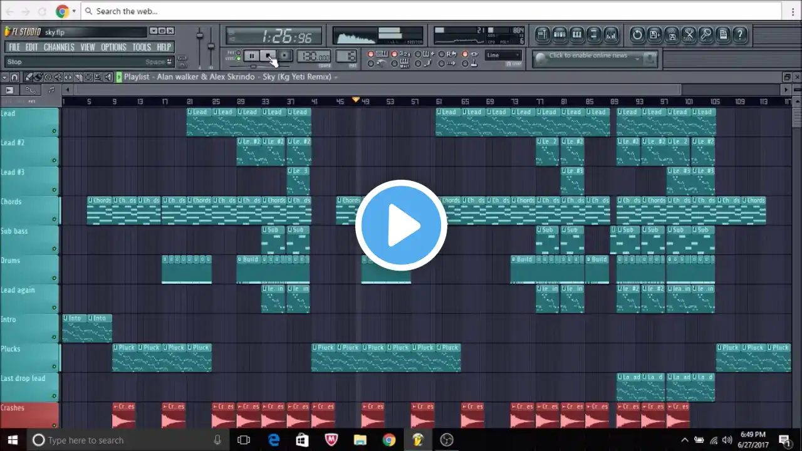
Task: Adjust the main pitch slider
Action: [211, 46]
